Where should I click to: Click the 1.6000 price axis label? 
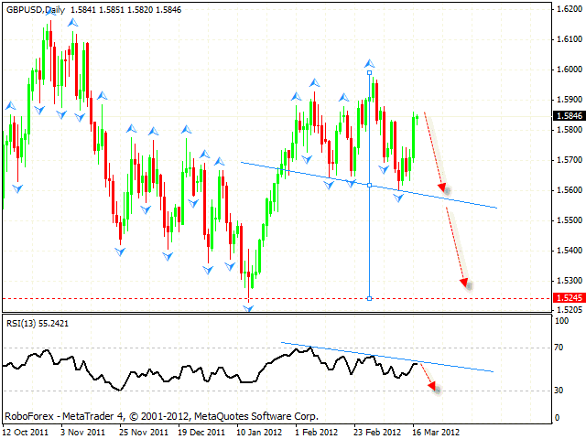[565, 70]
